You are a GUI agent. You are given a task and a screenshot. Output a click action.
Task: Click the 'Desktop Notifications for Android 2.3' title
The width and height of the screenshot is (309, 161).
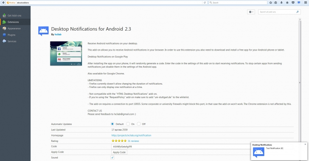91,29
